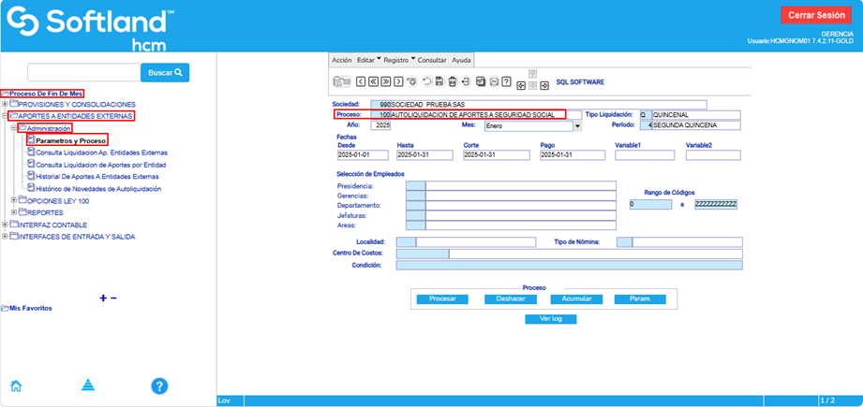Click the sidebar search text field
The image size is (863, 407).
(x=83, y=72)
